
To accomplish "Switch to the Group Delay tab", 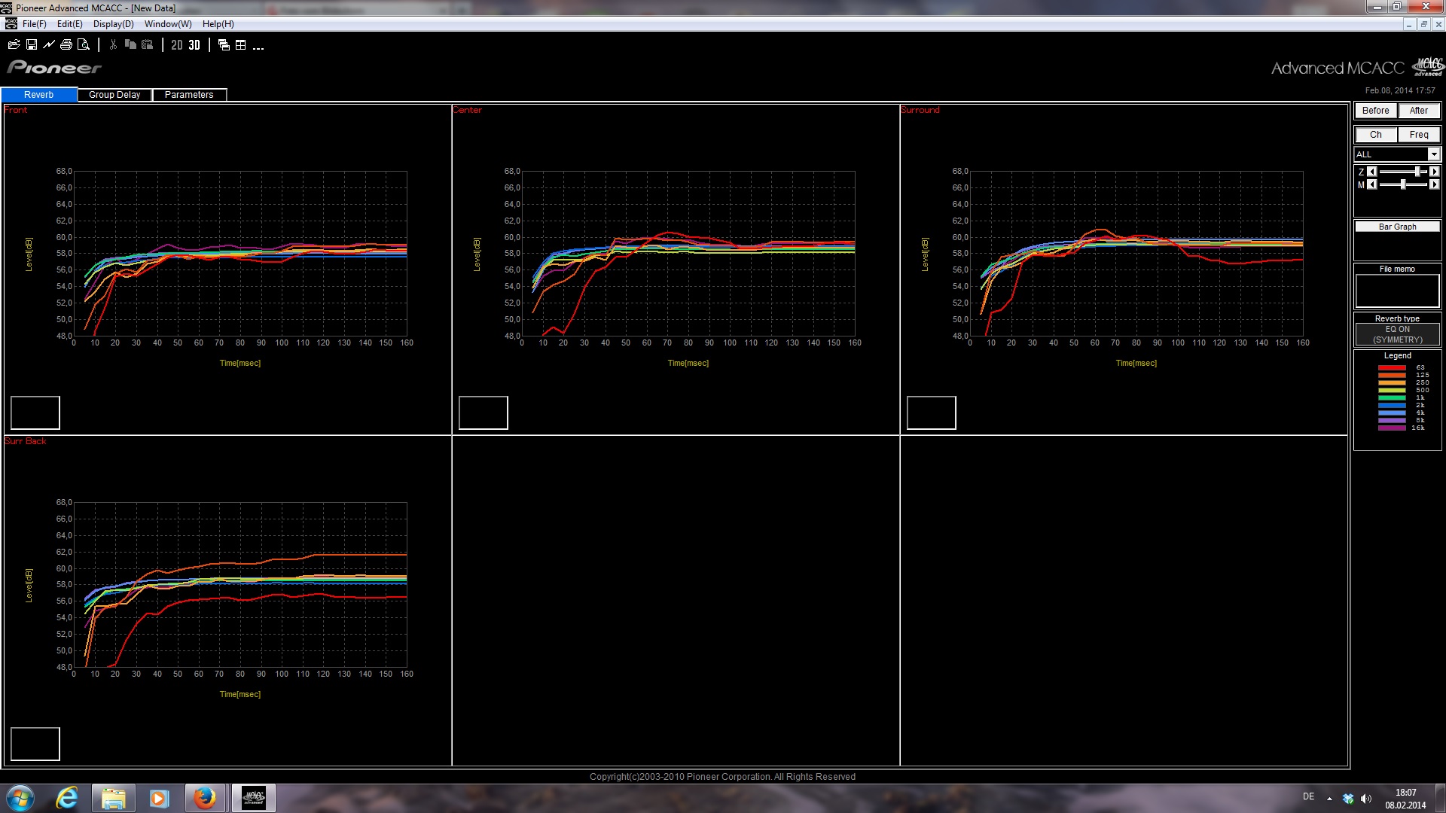I will [114, 95].
